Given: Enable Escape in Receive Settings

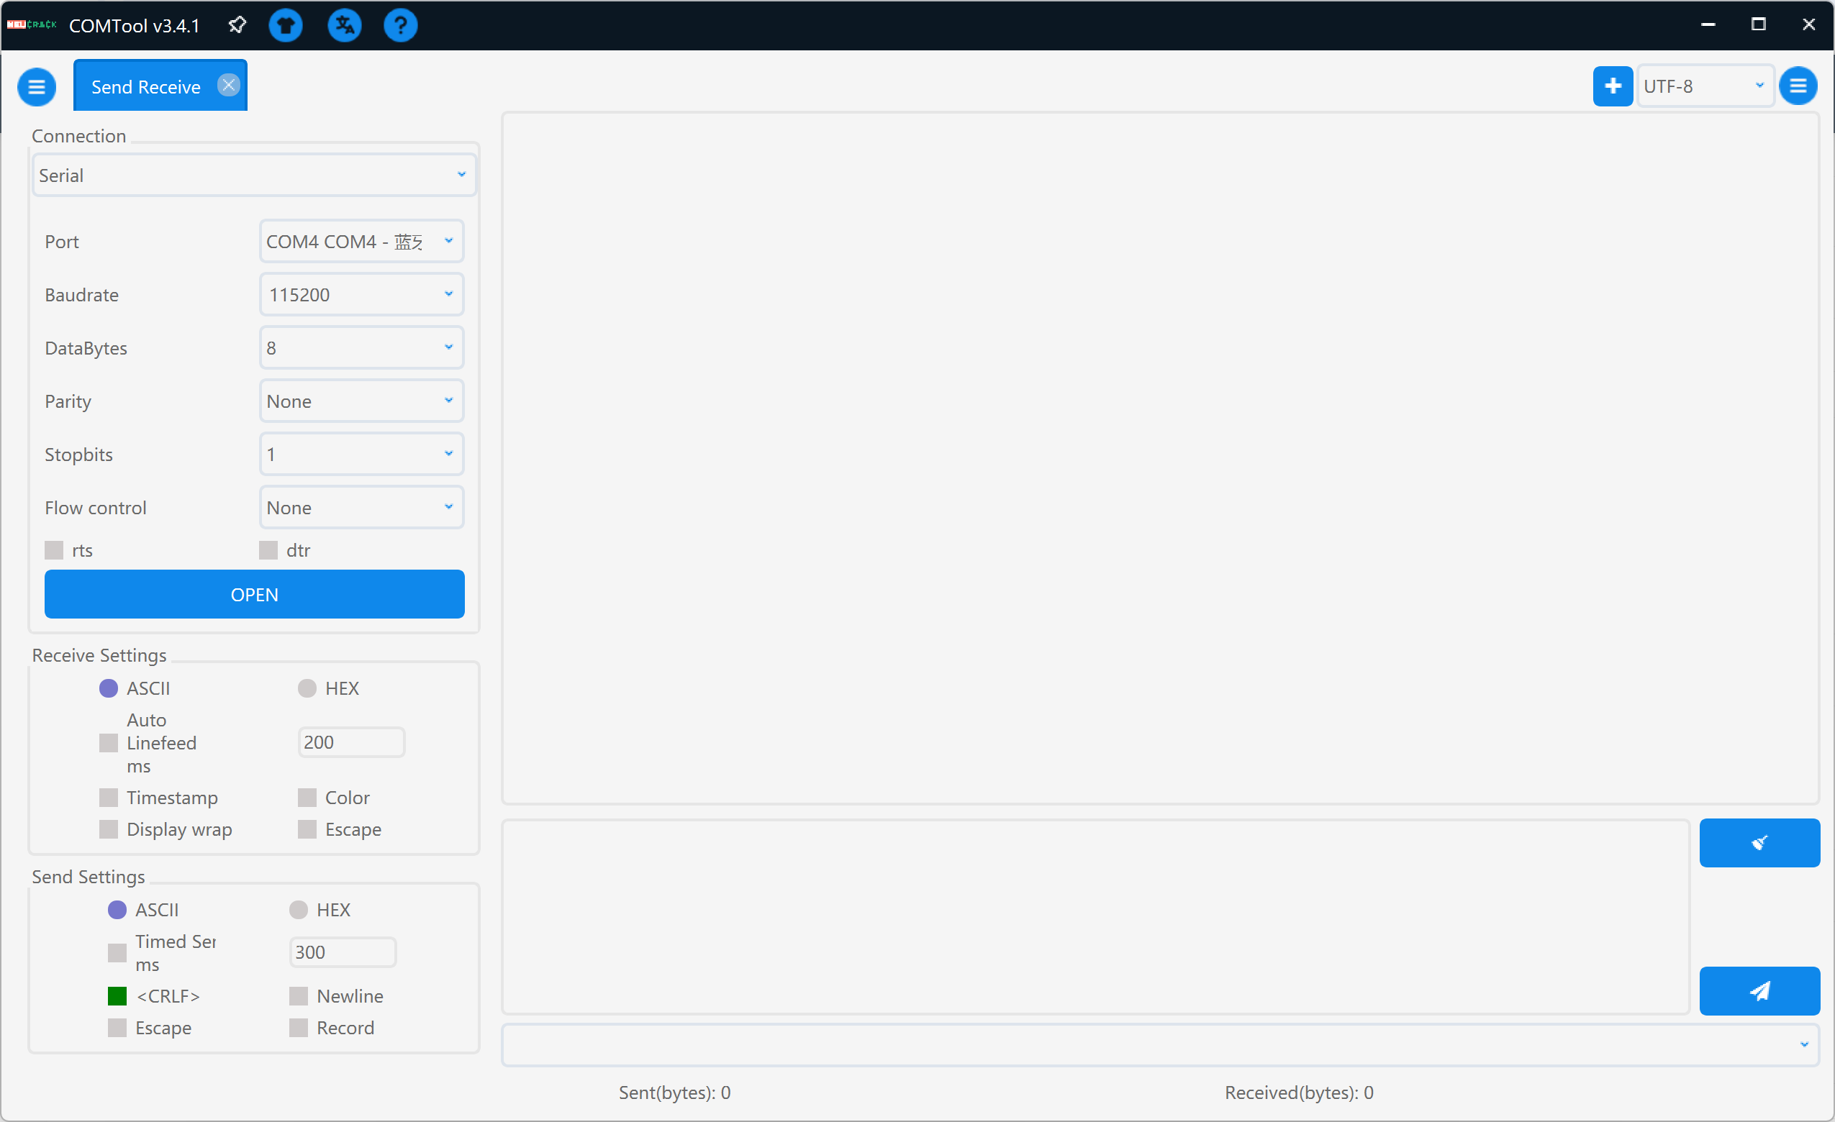Looking at the screenshot, I should [307, 829].
